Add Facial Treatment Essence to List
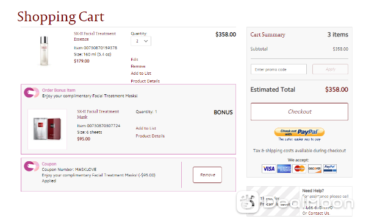Image resolution: width=366 pixels, height=222 pixels. coord(141,74)
